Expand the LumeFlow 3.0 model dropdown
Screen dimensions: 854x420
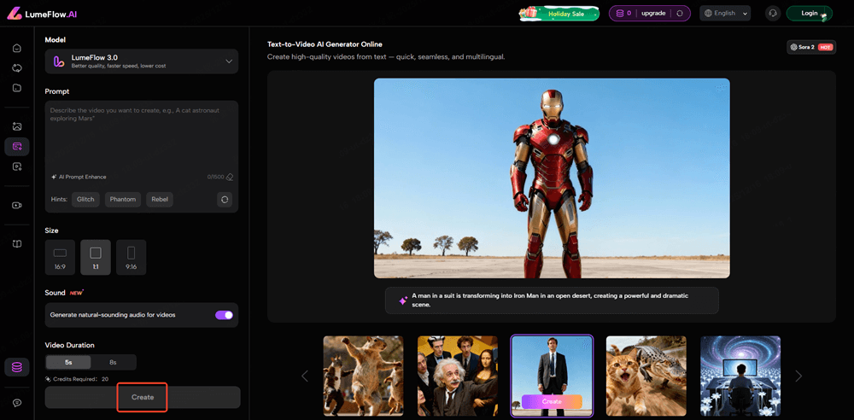(x=228, y=61)
